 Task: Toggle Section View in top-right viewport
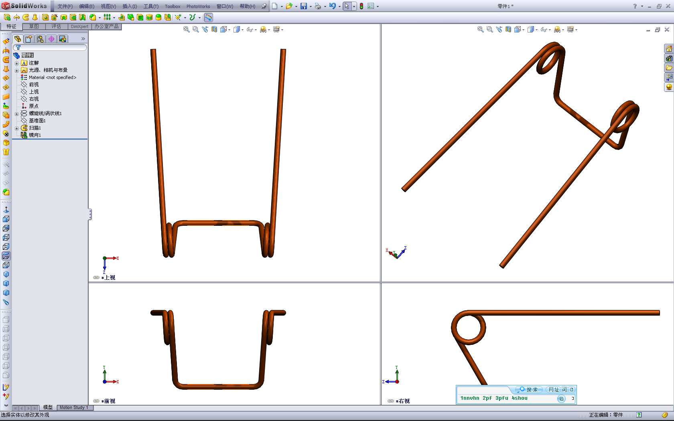tap(508, 29)
